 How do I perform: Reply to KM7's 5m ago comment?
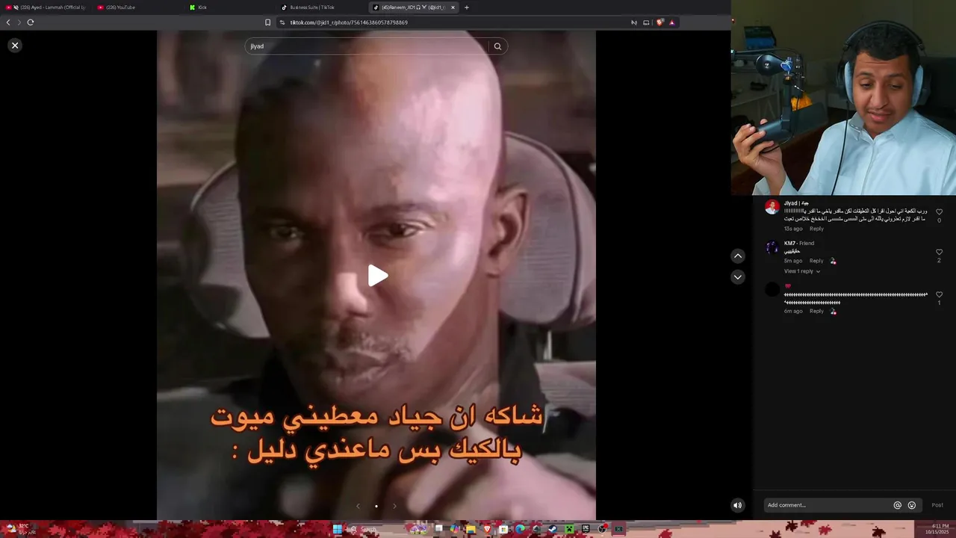(816, 261)
